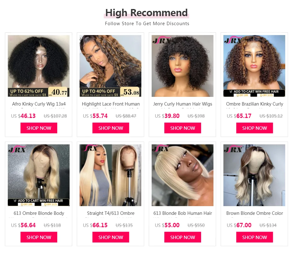Click SHOP NOW under Straight T4/613 Ombre
The image size is (293, 253).
(x=111, y=237)
